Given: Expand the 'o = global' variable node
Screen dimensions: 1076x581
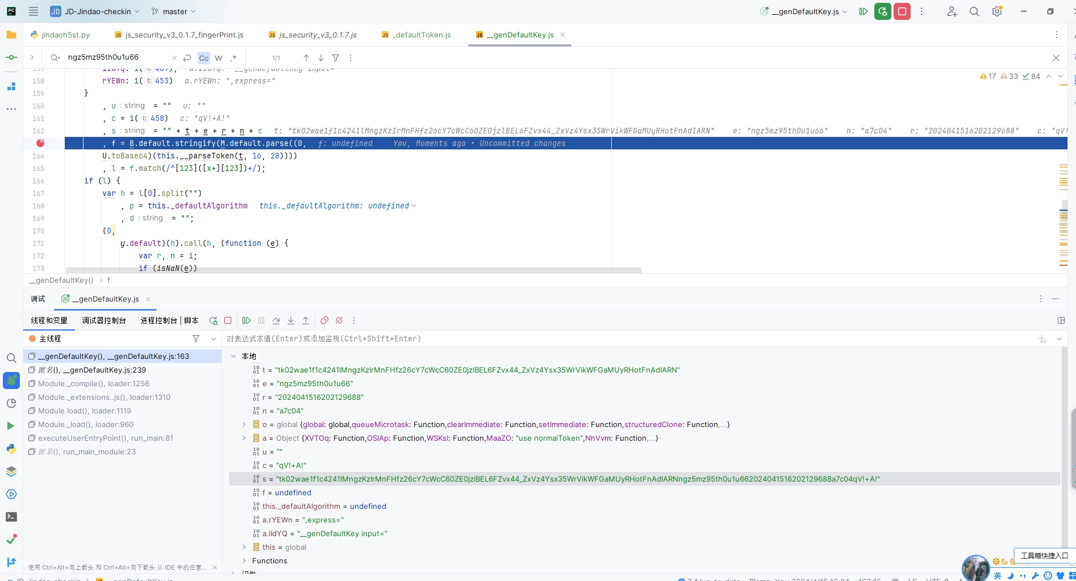Looking at the screenshot, I should [x=244, y=424].
